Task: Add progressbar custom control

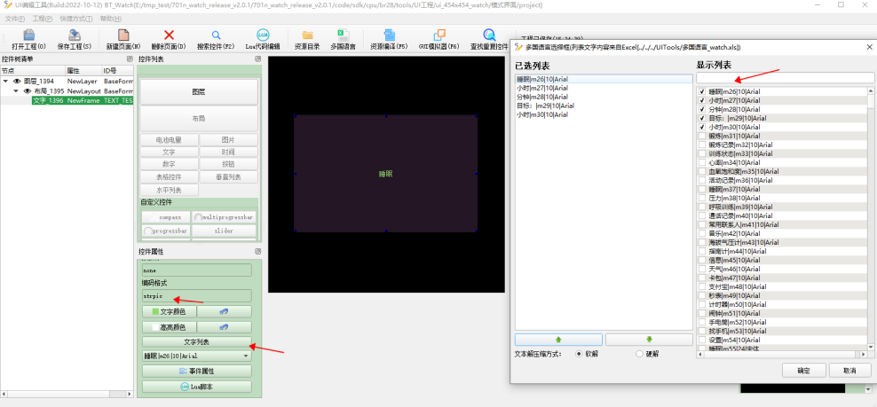Action: pos(166,231)
